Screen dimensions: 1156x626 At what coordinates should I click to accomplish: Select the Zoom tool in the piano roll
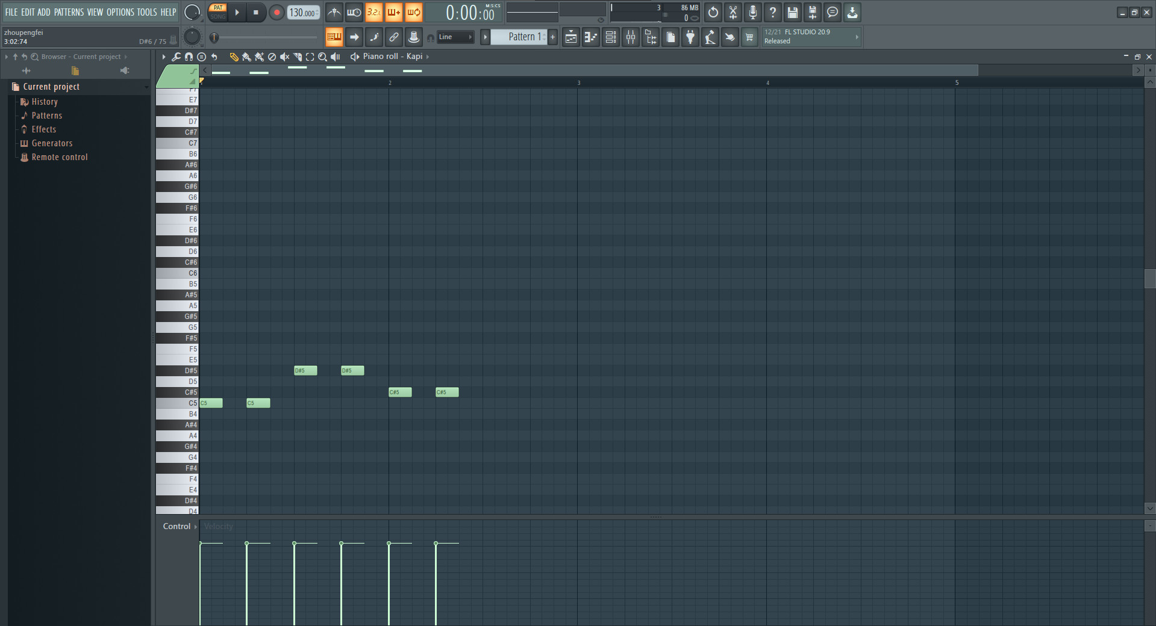click(x=322, y=57)
